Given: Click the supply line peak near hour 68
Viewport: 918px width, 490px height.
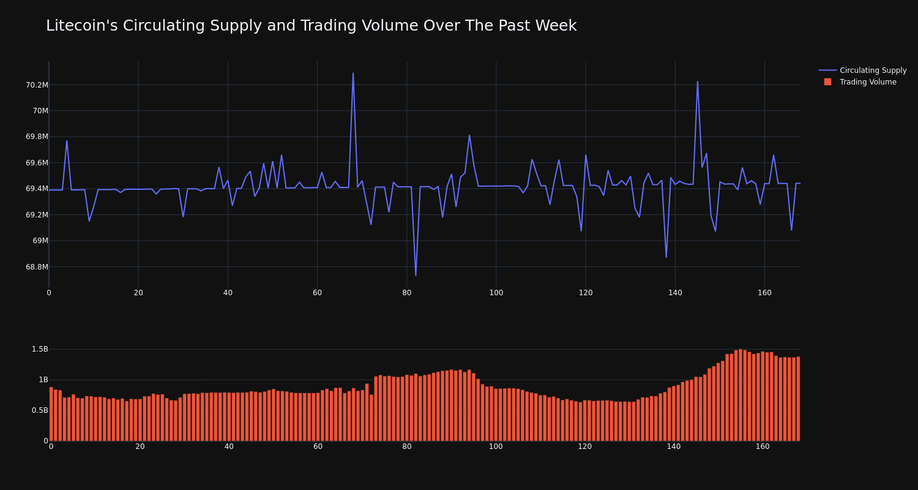Looking at the screenshot, I should tap(353, 73).
